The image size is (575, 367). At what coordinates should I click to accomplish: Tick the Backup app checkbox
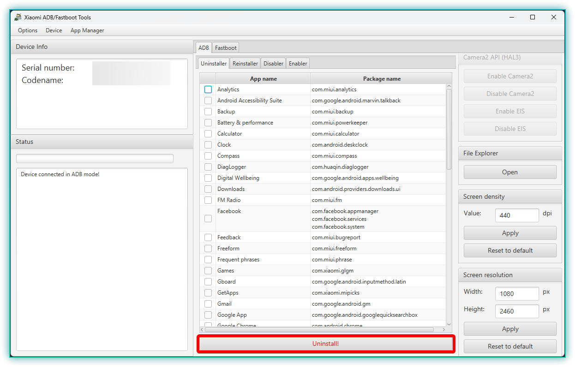tap(208, 112)
